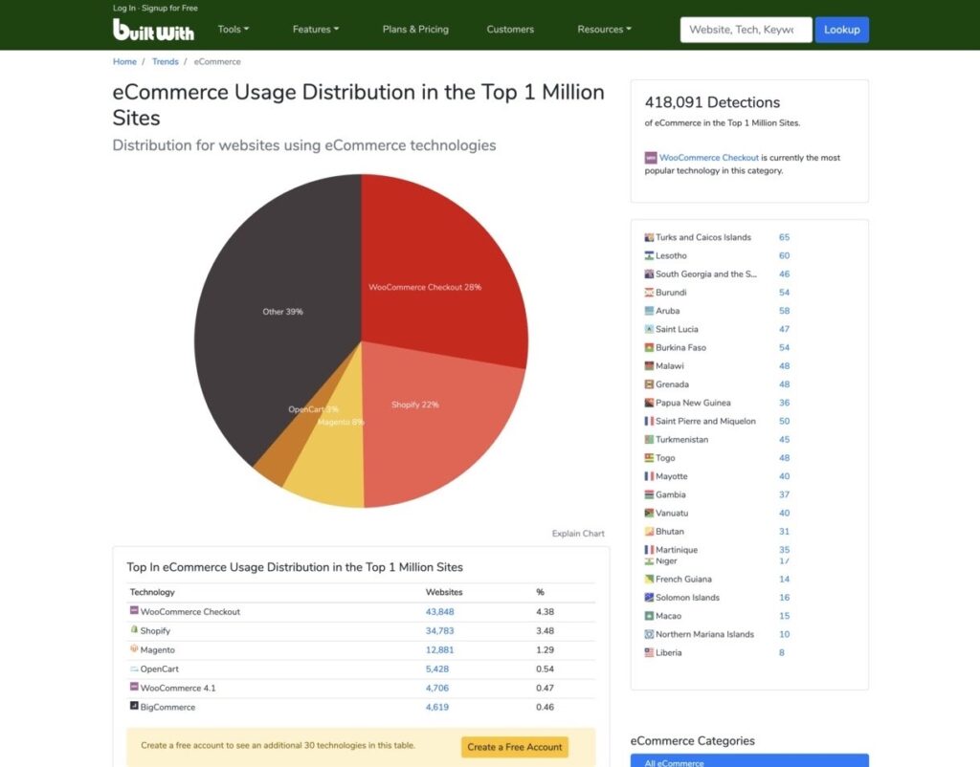Image resolution: width=980 pixels, height=767 pixels.
Task: Click the Mayotte country name
Action: [671, 476]
